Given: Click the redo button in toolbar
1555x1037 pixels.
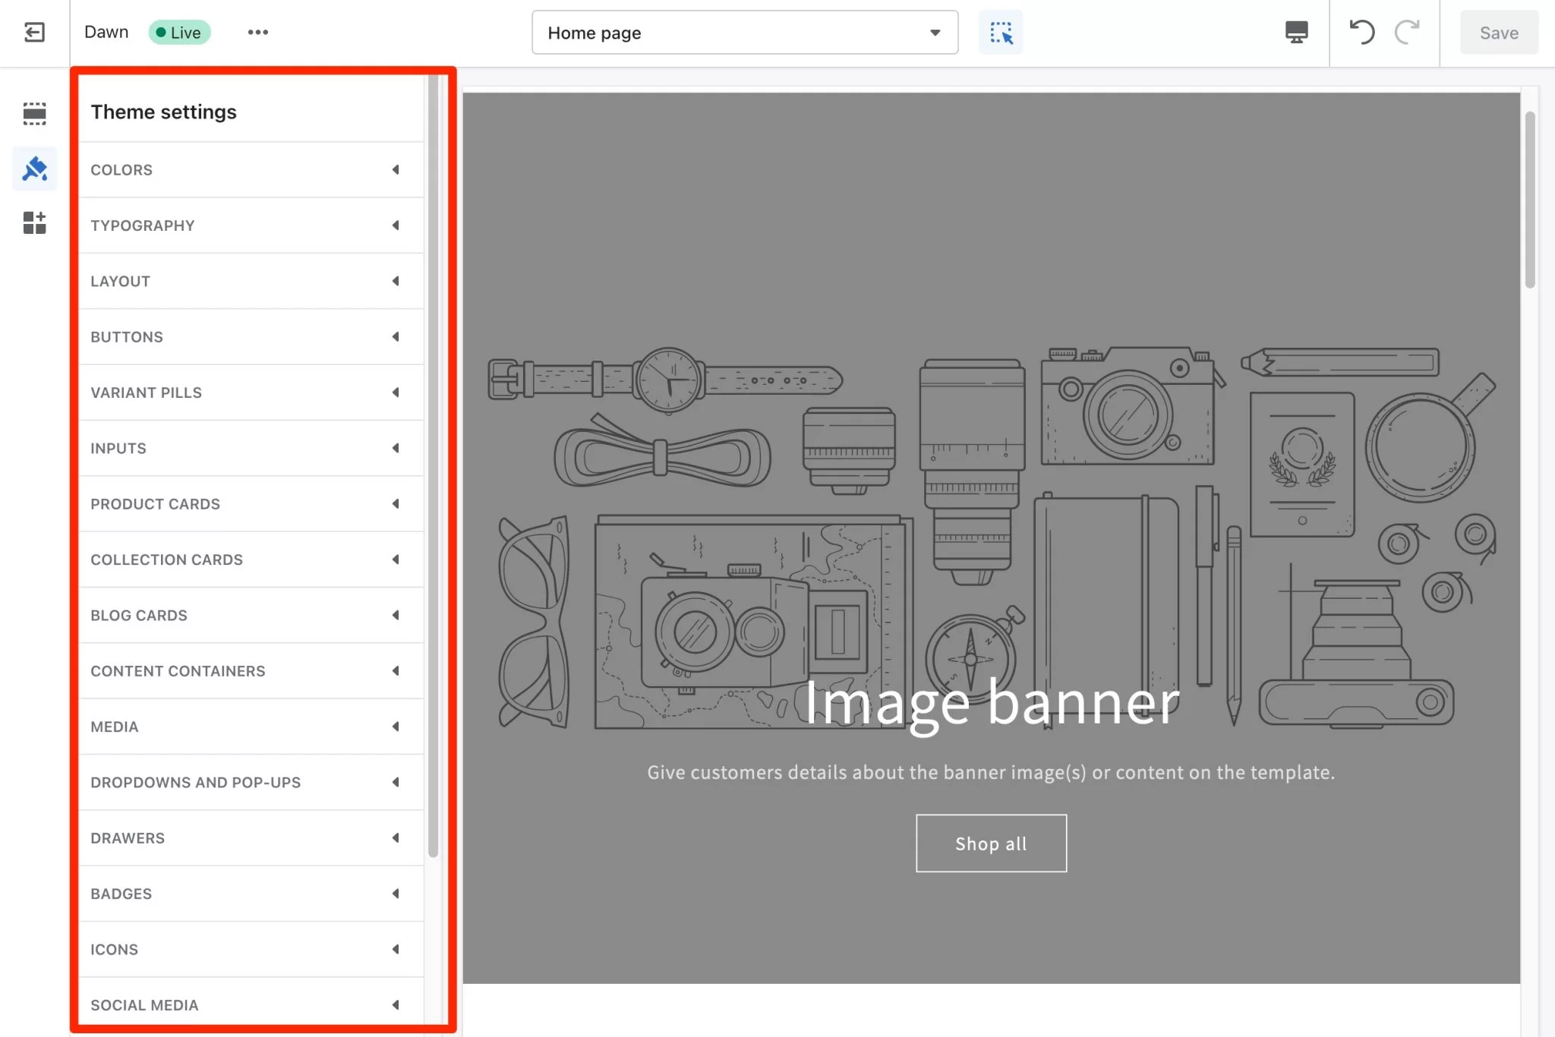Looking at the screenshot, I should [1405, 31].
